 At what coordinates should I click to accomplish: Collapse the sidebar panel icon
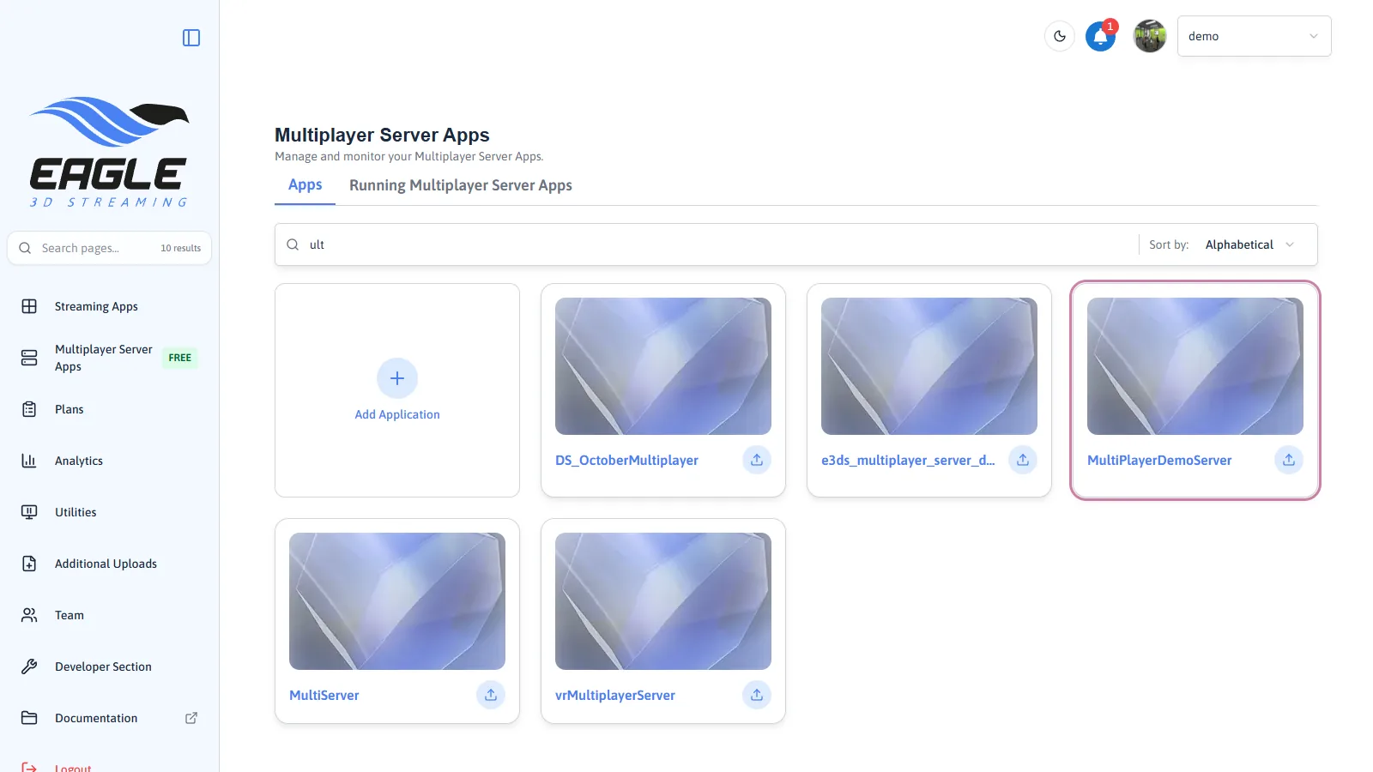[191, 38]
